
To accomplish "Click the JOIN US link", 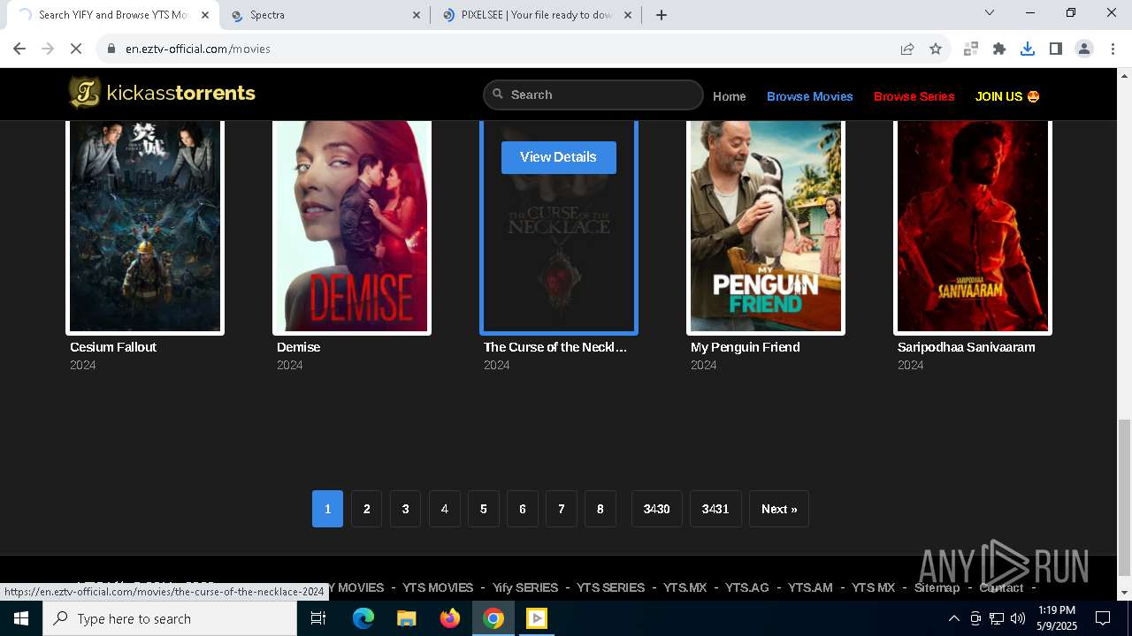I will point(1007,96).
